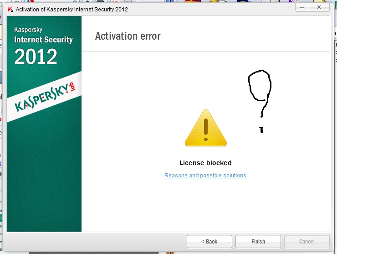
Task: Close the Kaspersky activation window
Action: point(319,7)
